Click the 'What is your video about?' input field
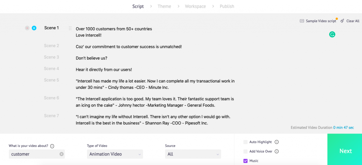Viewport: 362px width, 165px height. (x=37, y=154)
